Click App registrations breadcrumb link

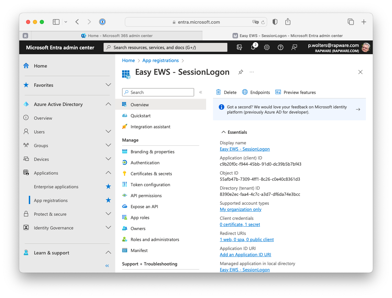point(161,60)
